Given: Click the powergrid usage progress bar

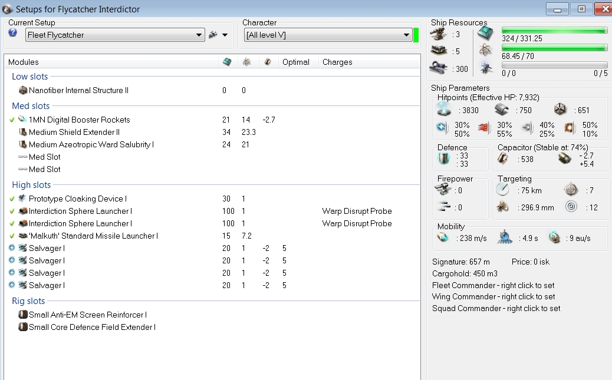Looking at the screenshot, I should [x=554, y=48].
